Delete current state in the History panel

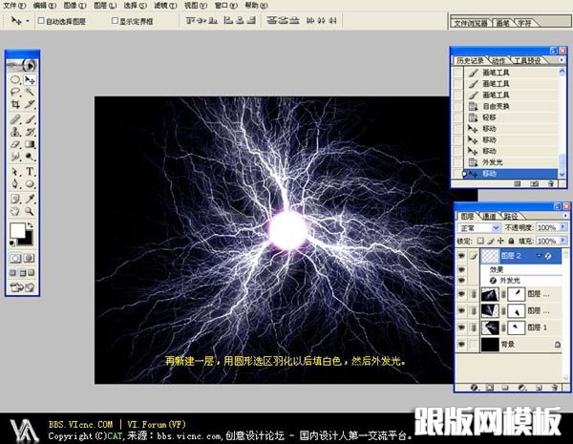551,183
